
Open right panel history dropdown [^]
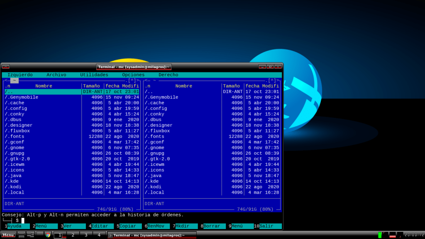(273, 81)
